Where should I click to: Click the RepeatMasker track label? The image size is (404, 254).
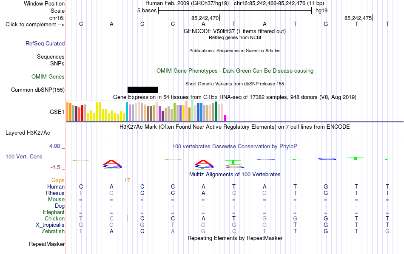pyautogui.click(x=47, y=244)
